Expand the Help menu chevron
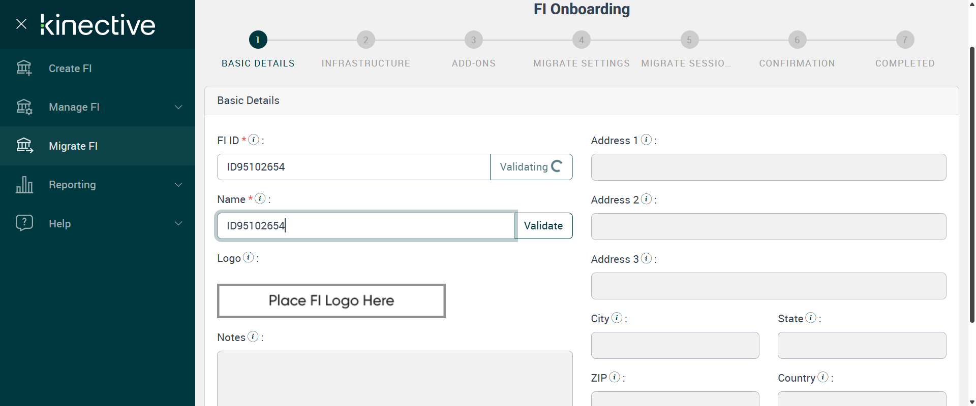This screenshot has width=976, height=406. click(x=178, y=223)
